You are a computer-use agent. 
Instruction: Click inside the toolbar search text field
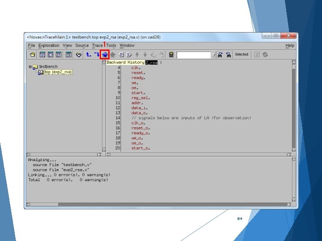pyautogui.click(x=194, y=55)
